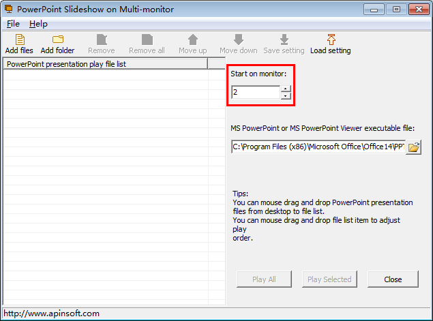The image size is (433, 321).
Task: Decrease the start monitor number with down arrow
Action: pyautogui.click(x=286, y=96)
